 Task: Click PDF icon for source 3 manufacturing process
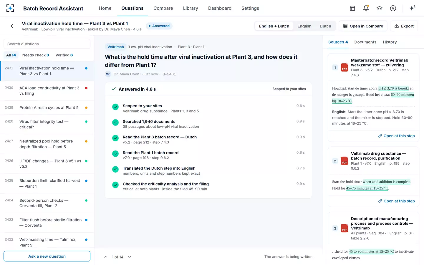[344, 228]
